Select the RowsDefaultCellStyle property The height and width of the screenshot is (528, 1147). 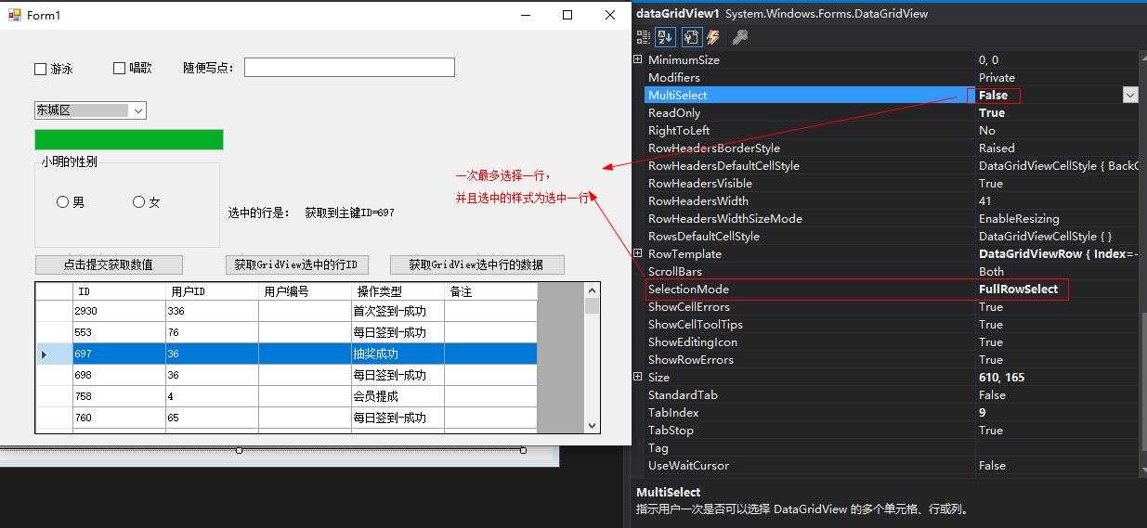[892, 236]
